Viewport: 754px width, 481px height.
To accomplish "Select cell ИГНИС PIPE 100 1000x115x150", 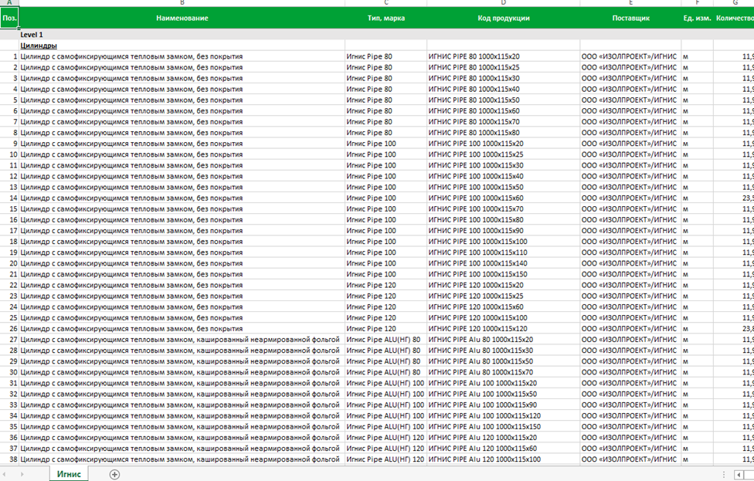I will (x=504, y=274).
